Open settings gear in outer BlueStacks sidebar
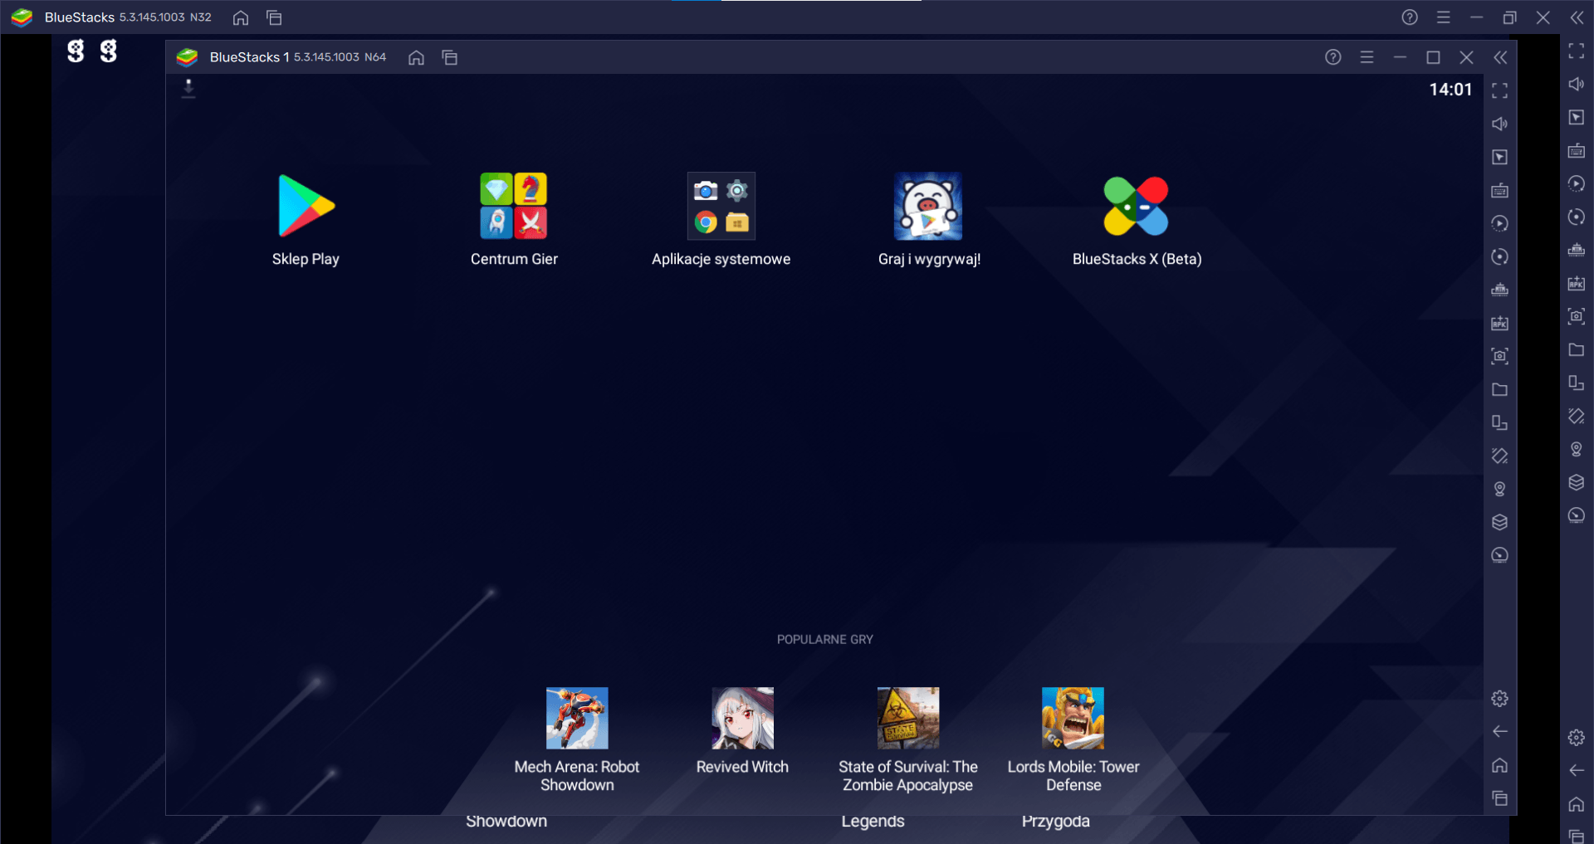The height and width of the screenshot is (844, 1594). (1576, 738)
